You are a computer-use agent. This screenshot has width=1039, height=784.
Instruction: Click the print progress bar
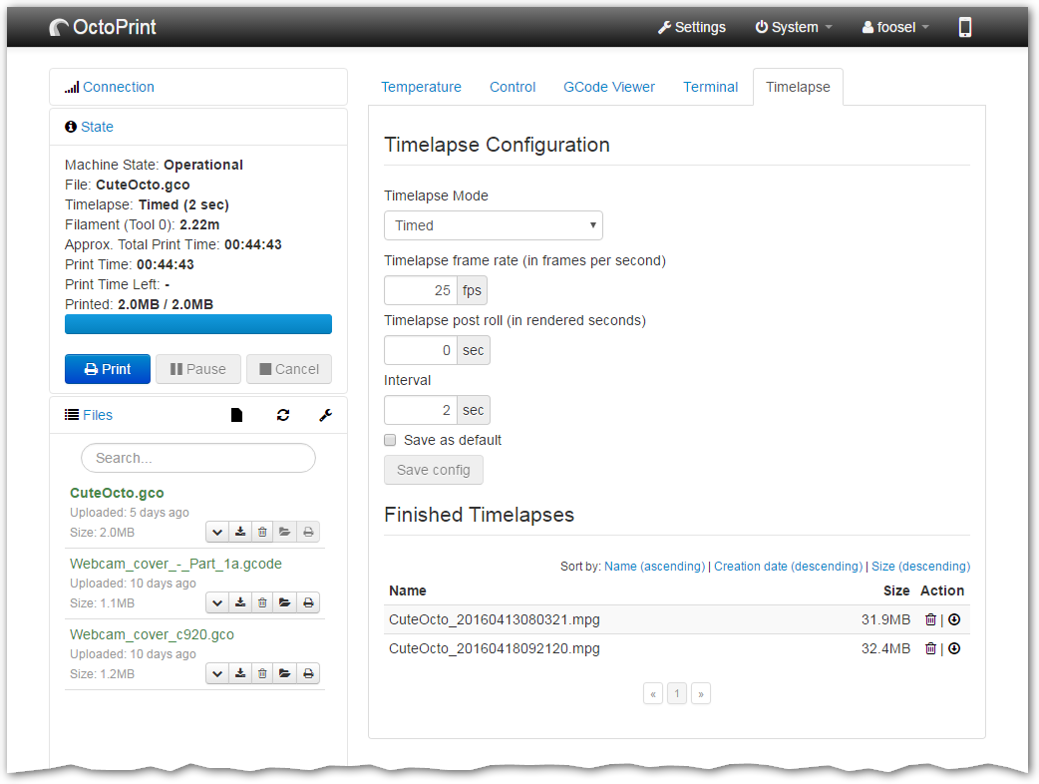tap(197, 324)
